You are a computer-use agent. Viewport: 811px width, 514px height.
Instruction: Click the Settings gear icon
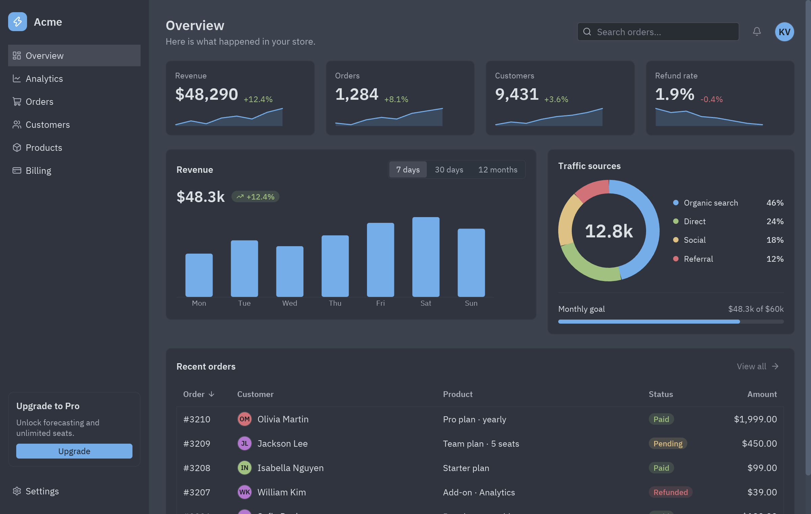click(x=17, y=491)
